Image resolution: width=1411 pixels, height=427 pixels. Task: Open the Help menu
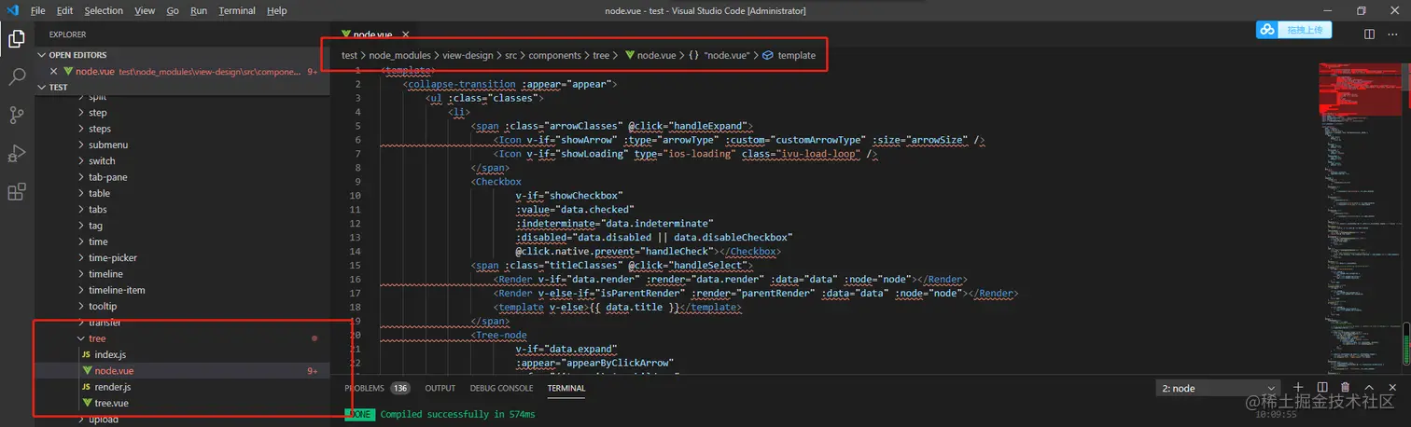click(277, 10)
